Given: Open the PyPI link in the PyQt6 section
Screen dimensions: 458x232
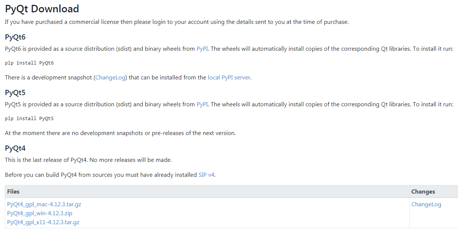Looking at the screenshot, I should [x=202, y=49].
